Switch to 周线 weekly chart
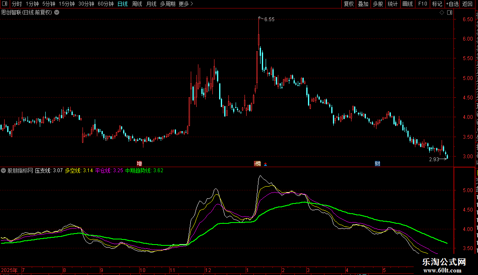Viewport: 478px width, 275px height. (x=137, y=4)
